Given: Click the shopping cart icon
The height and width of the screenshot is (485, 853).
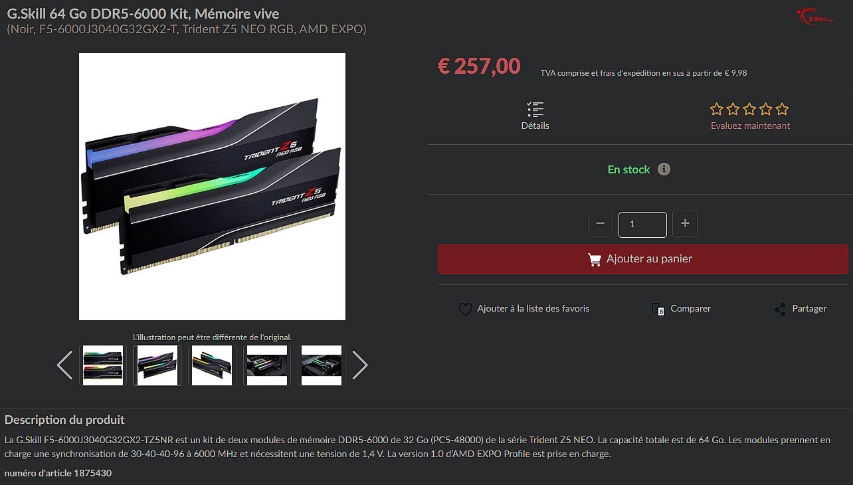Looking at the screenshot, I should (595, 260).
